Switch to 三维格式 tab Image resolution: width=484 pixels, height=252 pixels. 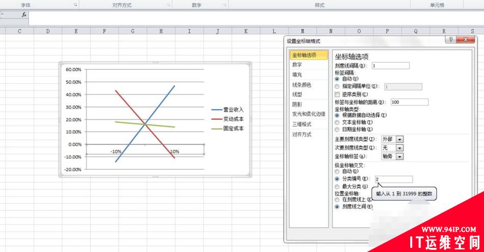tap(309, 124)
